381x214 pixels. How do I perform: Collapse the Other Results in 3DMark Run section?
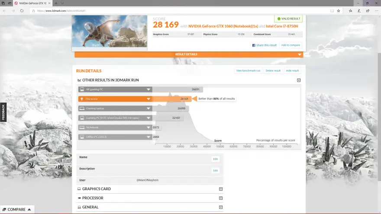pos(299,80)
